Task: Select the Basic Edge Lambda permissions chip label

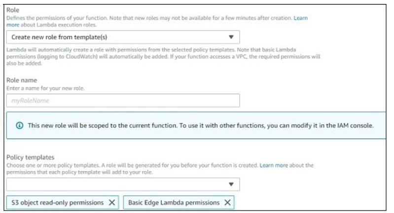Action: [x=174, y=203]
